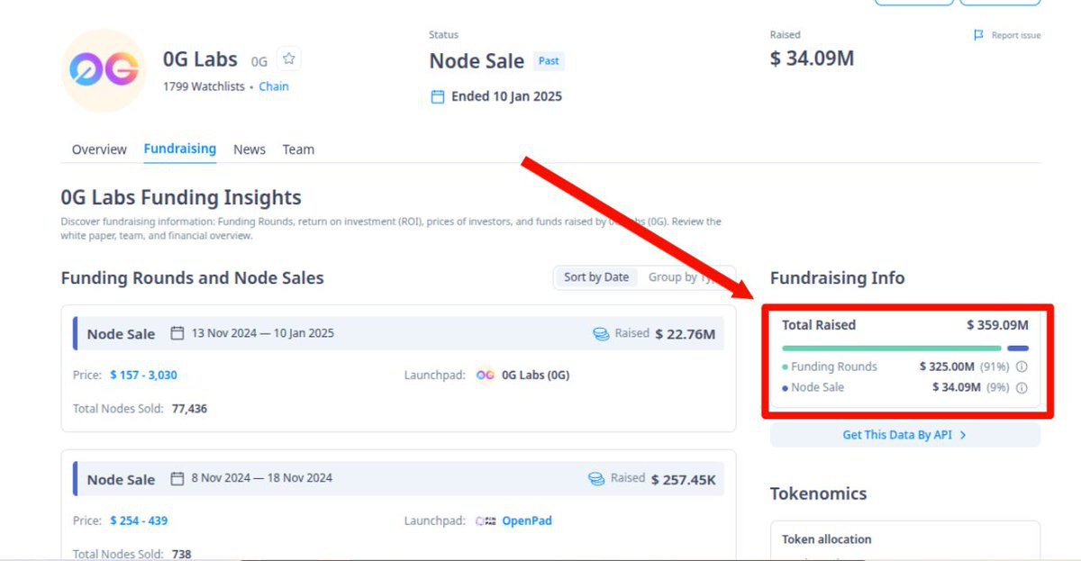This screenshot has width=1081, height=561.
Task: Open the Overview tab
Action: pos(99,149)
